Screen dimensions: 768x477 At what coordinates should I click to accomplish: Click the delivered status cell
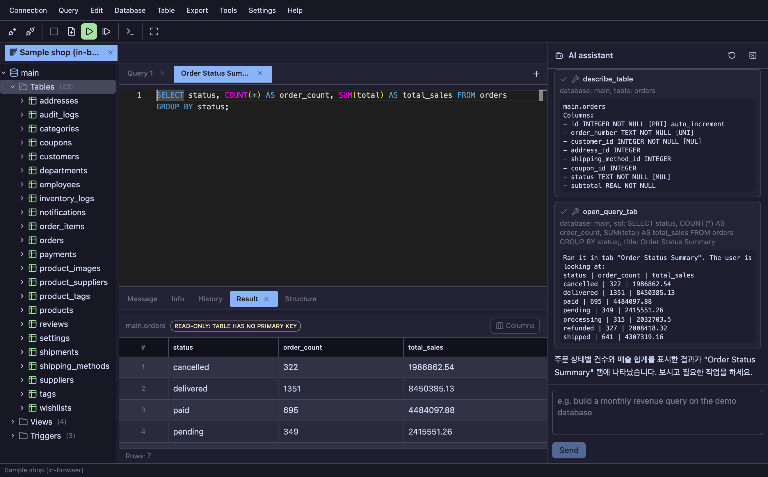click(x=223, y=389)
